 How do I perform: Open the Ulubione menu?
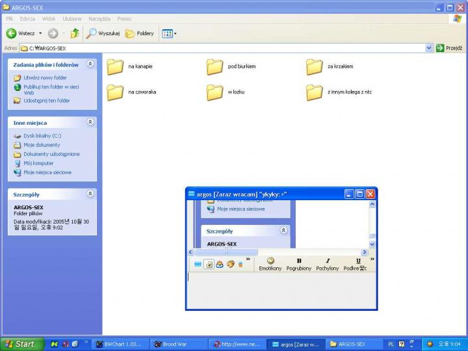pyautogui.click(x=72, y=19)
